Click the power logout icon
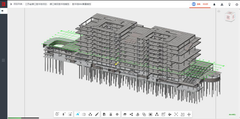240x119 pixels. [237, 4]
